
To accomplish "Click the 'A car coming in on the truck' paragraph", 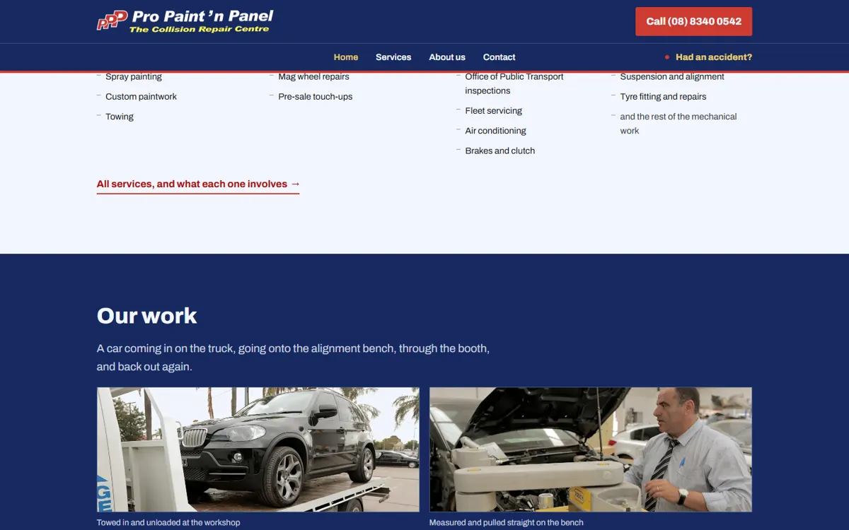I will (x=294, y=358).
